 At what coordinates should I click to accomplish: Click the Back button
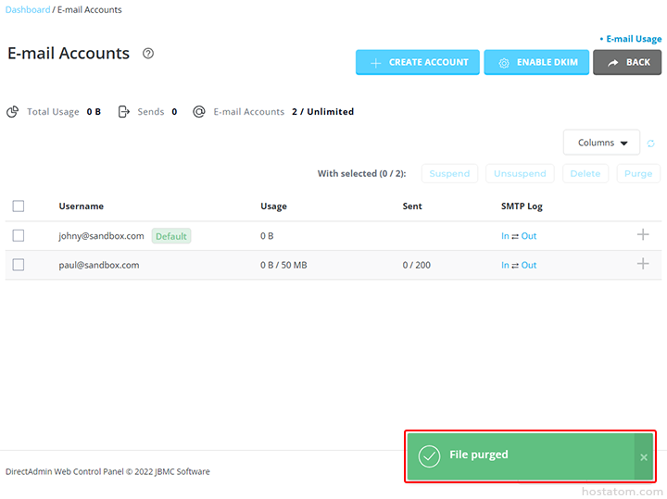(x=627, y=63)
